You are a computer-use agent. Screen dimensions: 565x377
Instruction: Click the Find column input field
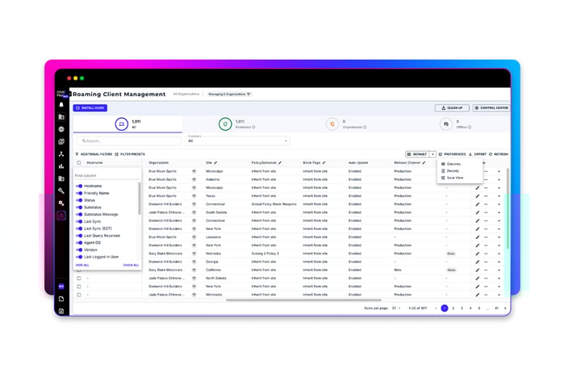point(107,175)
